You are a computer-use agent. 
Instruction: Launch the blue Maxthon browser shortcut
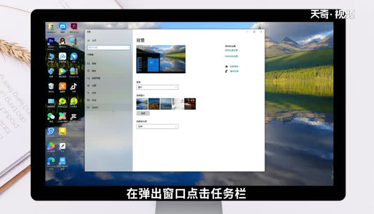[x=63, y=27]
